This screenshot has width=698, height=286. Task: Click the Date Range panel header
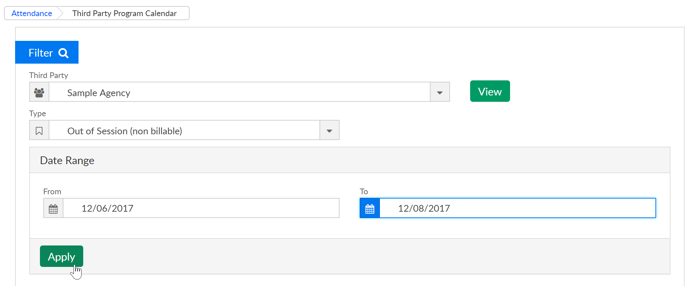[350, 160]
